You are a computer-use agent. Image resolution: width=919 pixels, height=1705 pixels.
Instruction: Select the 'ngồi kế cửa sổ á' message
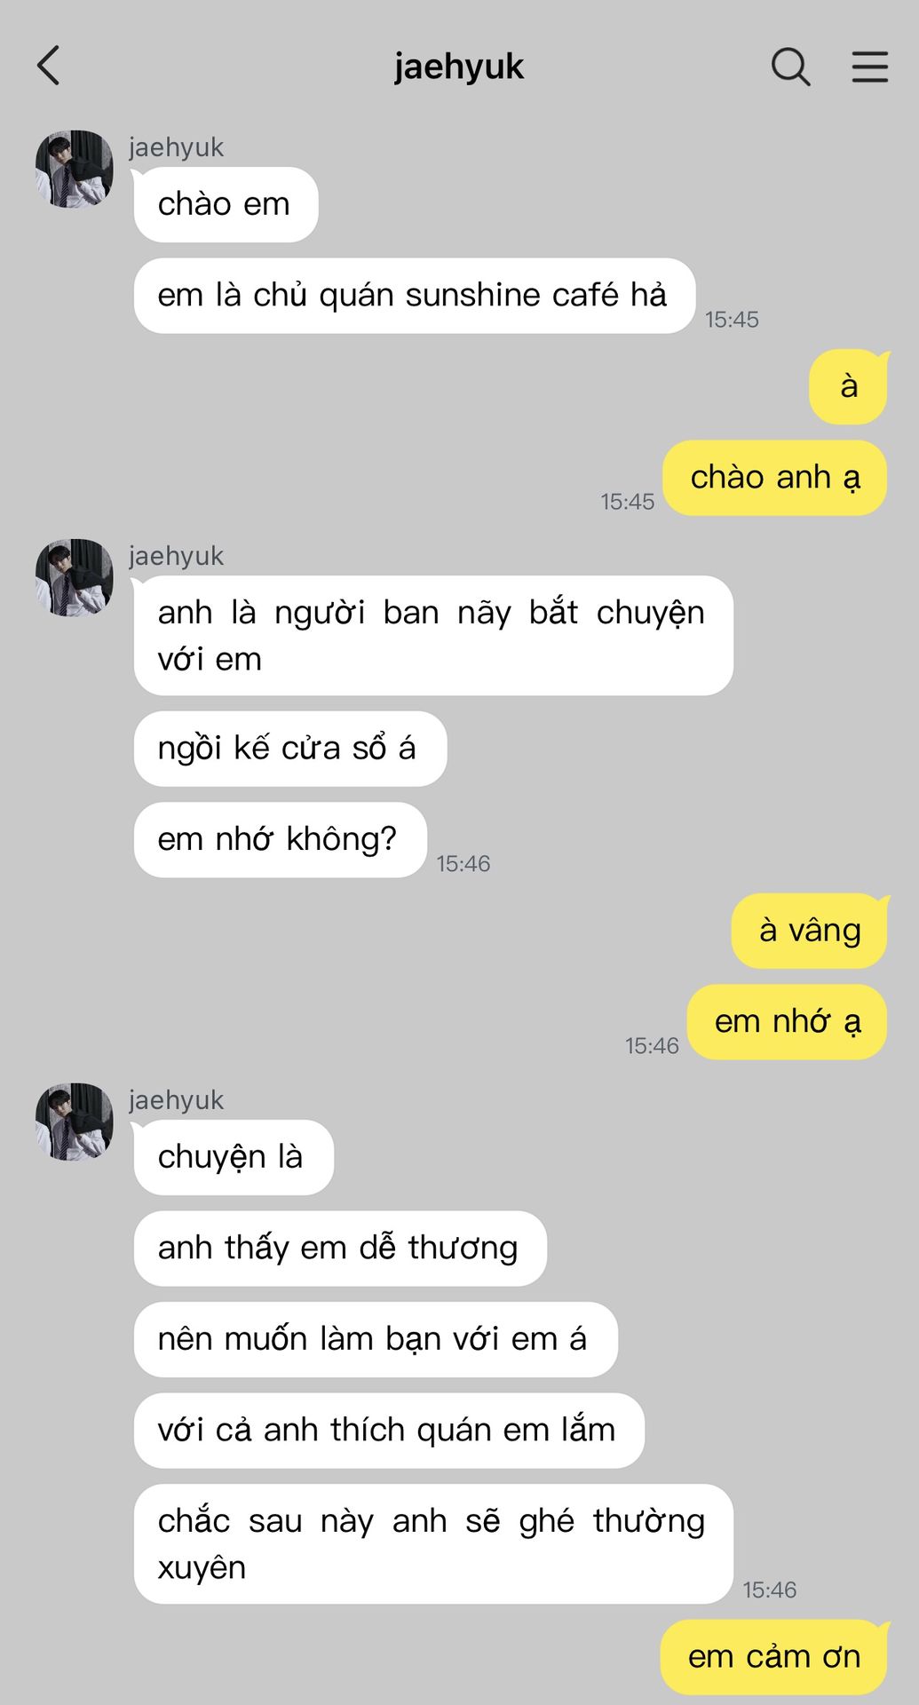click(289, 749)
